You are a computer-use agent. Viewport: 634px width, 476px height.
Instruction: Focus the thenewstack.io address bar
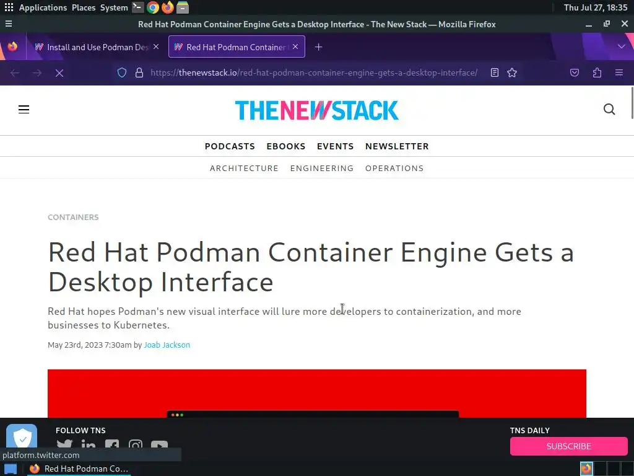314,73
